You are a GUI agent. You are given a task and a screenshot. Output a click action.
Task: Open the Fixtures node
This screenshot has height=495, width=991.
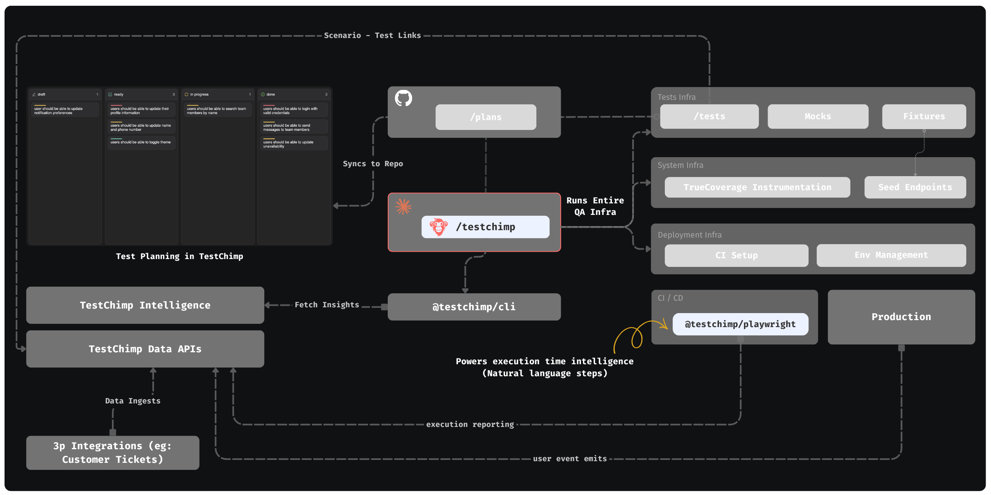(924, 116)
